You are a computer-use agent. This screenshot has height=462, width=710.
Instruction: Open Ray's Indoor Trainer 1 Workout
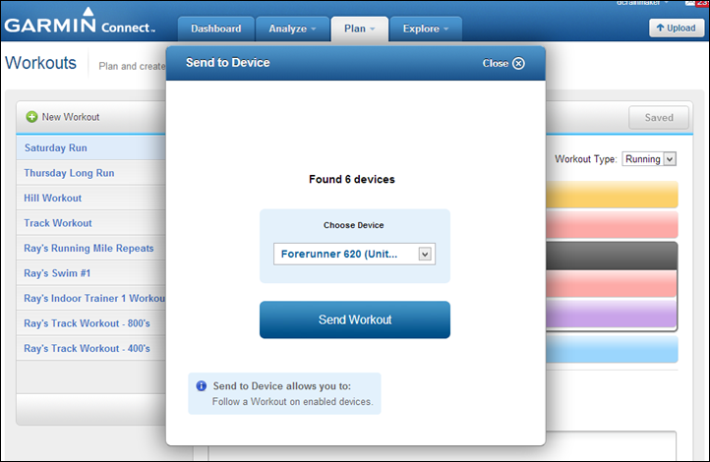coord(91,299)
